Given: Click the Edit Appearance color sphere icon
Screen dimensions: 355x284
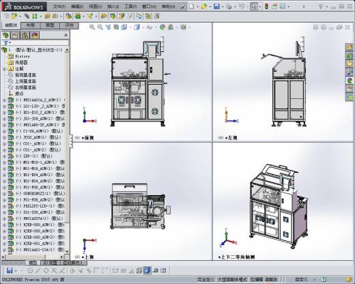Looking at the screenshot, I should (162, 27).
